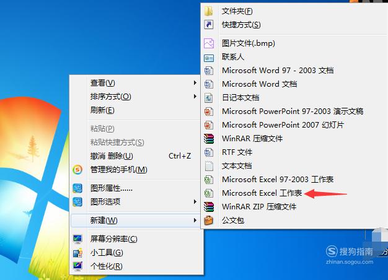
Task: Click the 新建(W) submenu arrow
Action: [x=195, y=221]
